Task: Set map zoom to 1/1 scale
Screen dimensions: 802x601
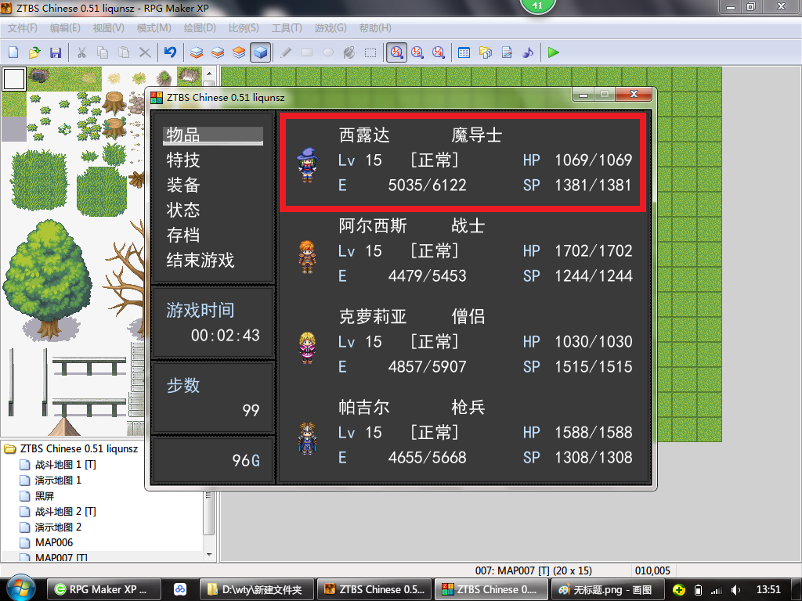Action: pos(396,52)
